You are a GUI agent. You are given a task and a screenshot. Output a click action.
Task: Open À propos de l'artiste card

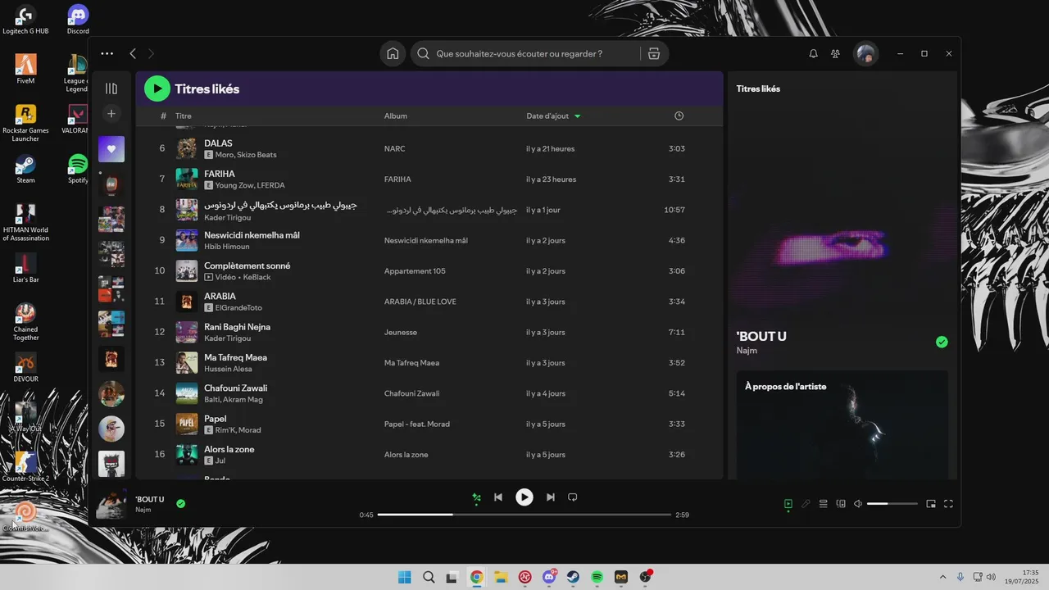pyautogui.click(x=842, y=424)
